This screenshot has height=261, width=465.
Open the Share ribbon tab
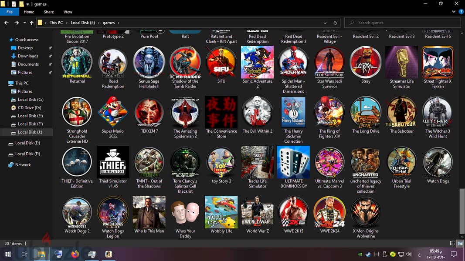pyautogui.click(x=49, y=12)
